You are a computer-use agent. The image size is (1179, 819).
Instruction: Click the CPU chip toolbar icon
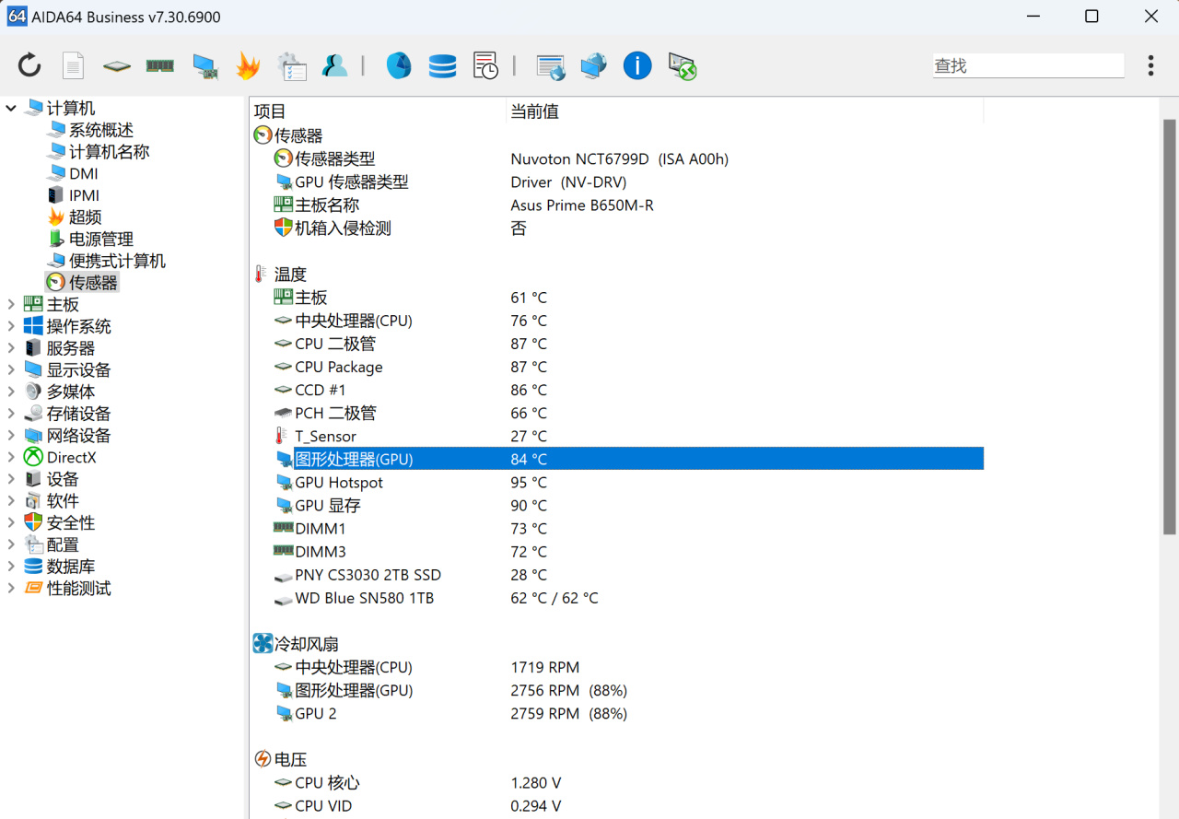click(x=116, y=65)
